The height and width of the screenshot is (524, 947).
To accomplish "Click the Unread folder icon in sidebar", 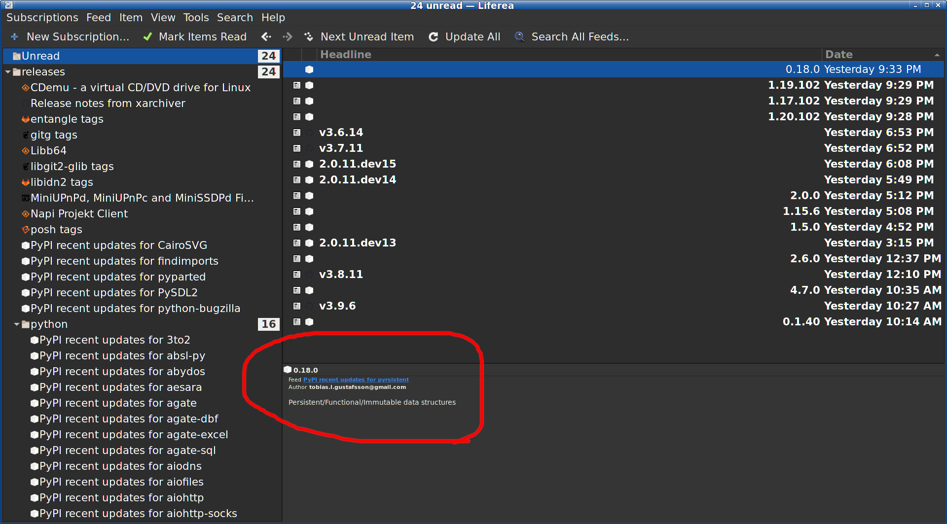I will point(17,56).
